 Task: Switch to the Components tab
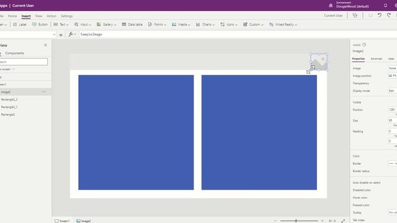pos(15,53)
